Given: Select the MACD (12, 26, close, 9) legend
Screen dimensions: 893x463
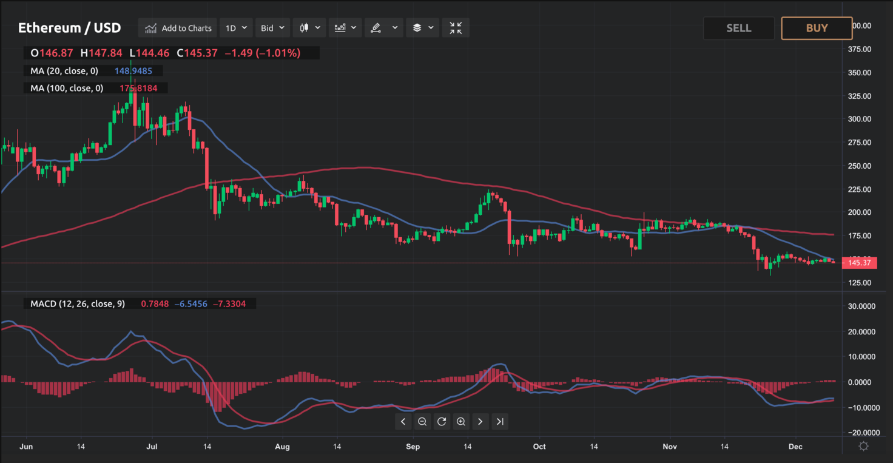Looking at the screenshot, I should pyautogui.click(x=76, y=303).
